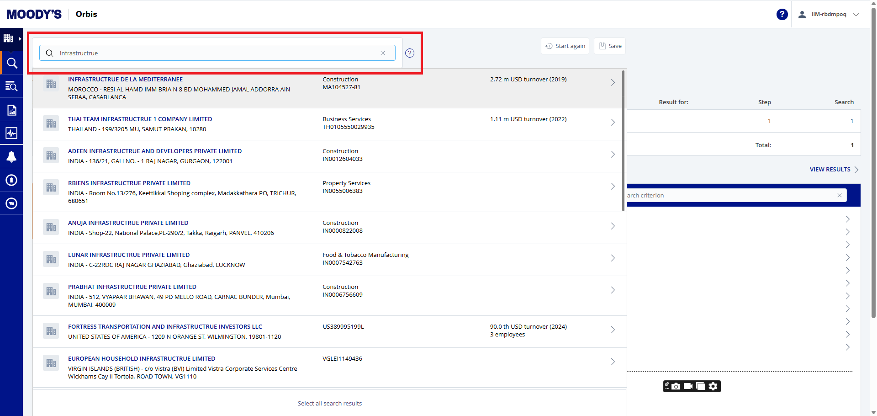Click Select all search results
Viewport: 877px width, 416px height.
[329, 403]
